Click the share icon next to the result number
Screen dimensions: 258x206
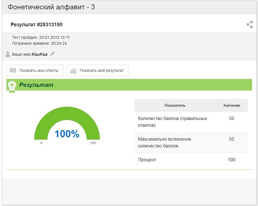click(x=250, y=25)
